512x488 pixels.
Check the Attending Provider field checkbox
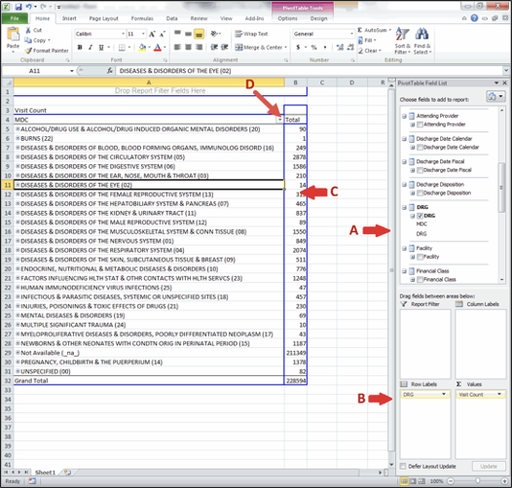pos(421,124)
